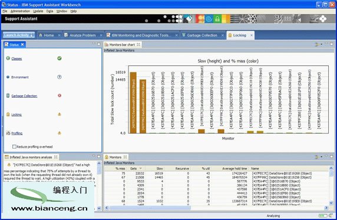Click the Monitors table view toolbar icon
This screenshot has height=220, width=337.
click(x=317, y=157)
